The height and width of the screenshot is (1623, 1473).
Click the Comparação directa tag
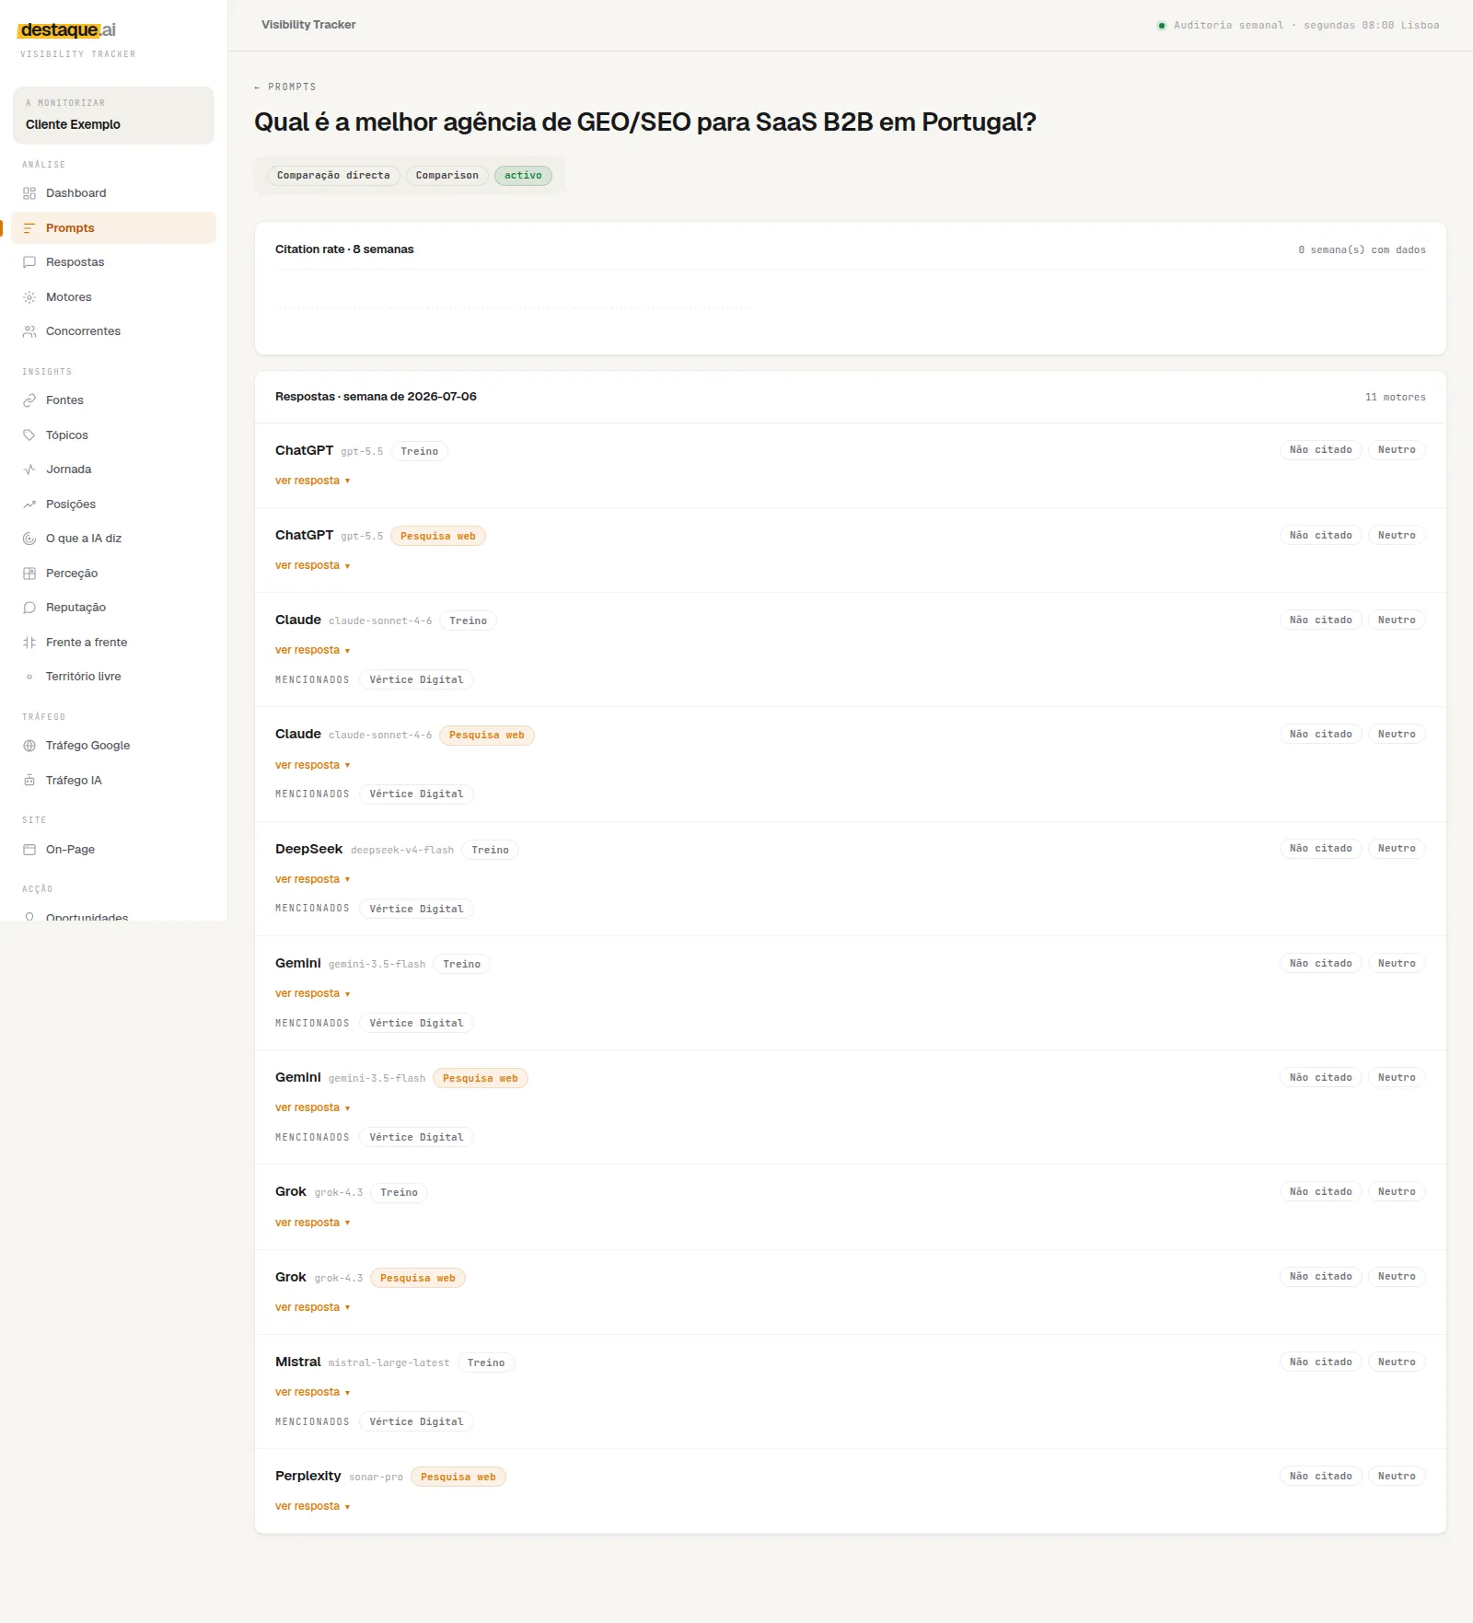333,176
